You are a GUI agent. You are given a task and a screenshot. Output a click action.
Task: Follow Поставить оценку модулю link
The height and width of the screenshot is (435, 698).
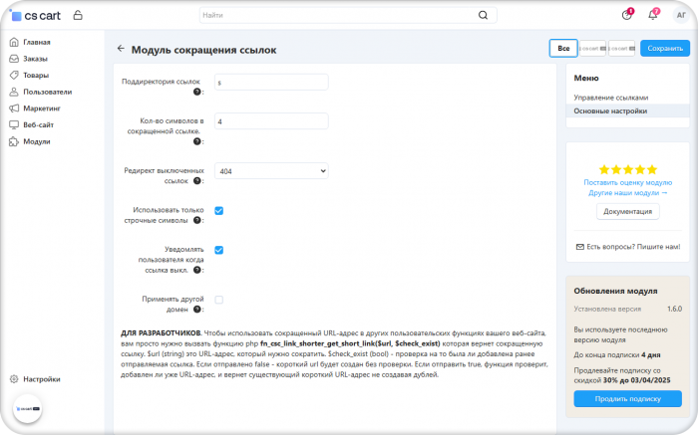point(627,182)
